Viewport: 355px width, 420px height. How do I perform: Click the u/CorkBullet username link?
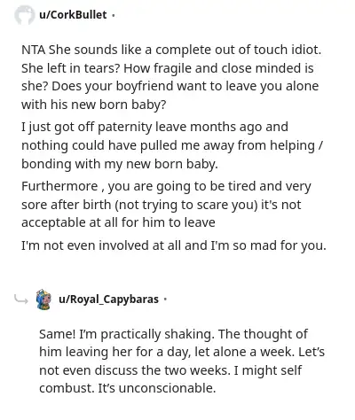point(73,15)
